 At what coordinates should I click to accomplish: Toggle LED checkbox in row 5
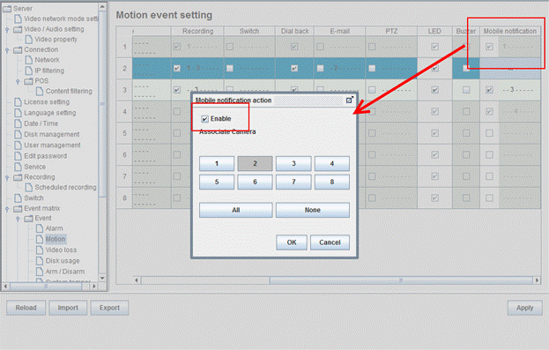tap(434, 133)
